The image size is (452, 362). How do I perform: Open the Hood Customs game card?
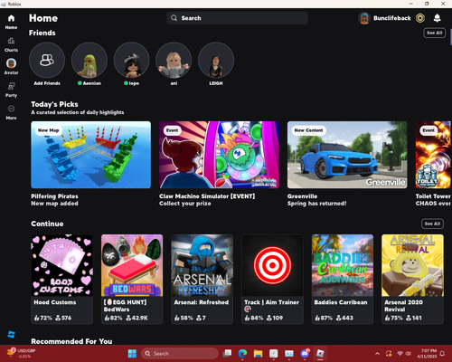[61, 279]
